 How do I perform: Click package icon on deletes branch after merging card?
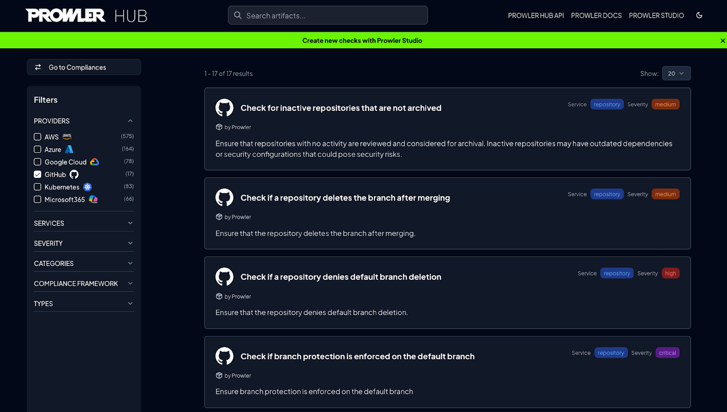pyautogui.click(x=219, y=217)
